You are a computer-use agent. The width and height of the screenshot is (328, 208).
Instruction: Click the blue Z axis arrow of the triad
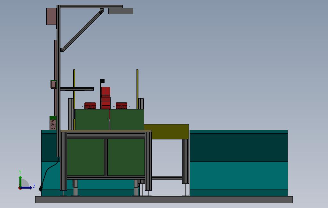point(26,188)
